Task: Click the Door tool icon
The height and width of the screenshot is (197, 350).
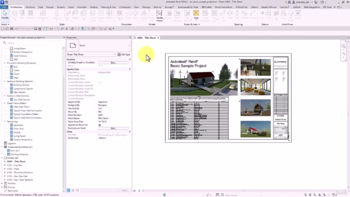Action: pos(22,14)
